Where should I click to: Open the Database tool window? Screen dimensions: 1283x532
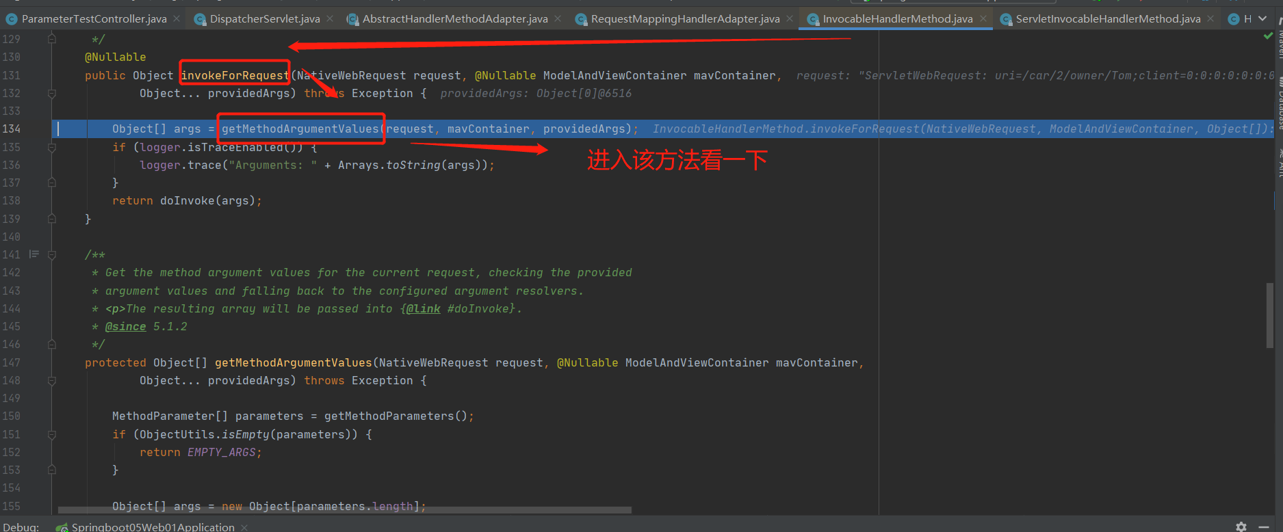click(x=1279, y=103)
